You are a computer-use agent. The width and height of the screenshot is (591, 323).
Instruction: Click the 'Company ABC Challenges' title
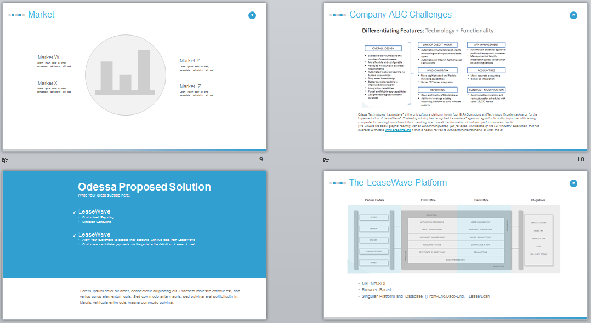point(400,15)
